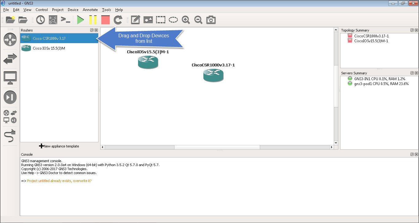Select the Draw an ellipse tool
The height and width of the screenshot is (223, 419).
click(x=173, y=20)
